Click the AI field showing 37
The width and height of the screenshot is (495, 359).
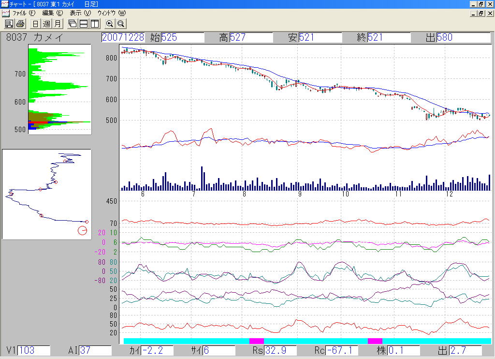coord(95,350)
